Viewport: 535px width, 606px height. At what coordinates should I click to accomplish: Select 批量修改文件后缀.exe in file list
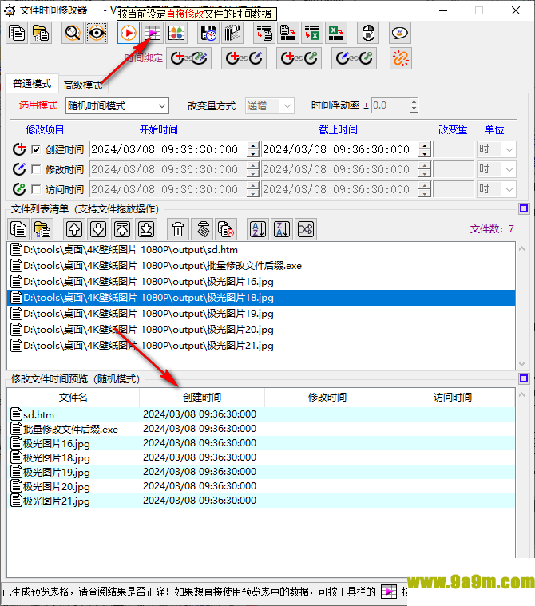point(261,266)
